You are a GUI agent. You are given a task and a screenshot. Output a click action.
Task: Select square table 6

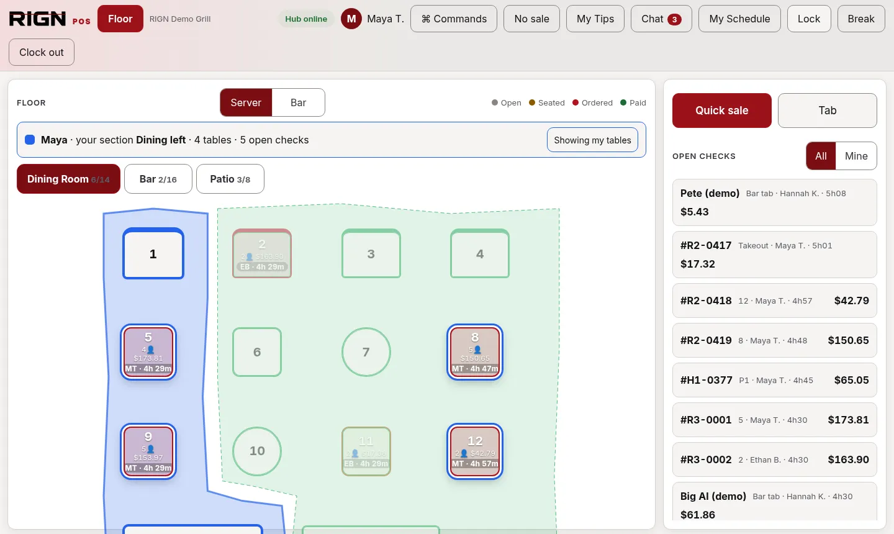[x=257, y=352]
